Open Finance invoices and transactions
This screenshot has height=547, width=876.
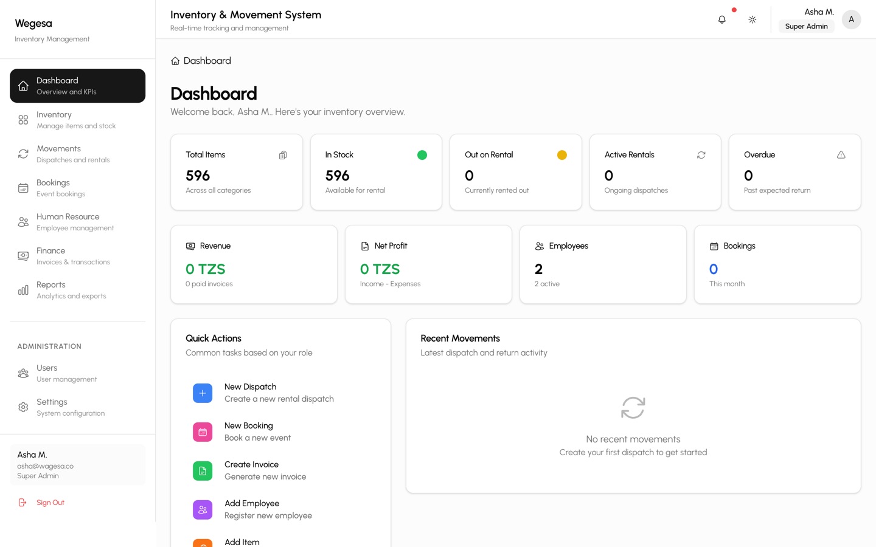pos(78,256)
